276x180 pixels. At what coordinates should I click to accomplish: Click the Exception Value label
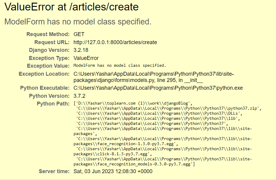[48, 66]
